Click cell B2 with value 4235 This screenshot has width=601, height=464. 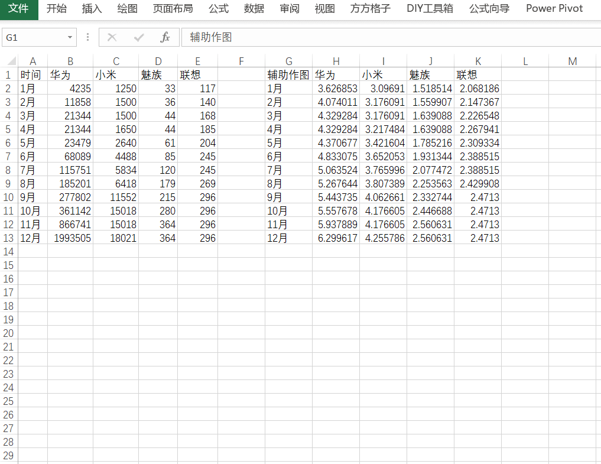70,88
